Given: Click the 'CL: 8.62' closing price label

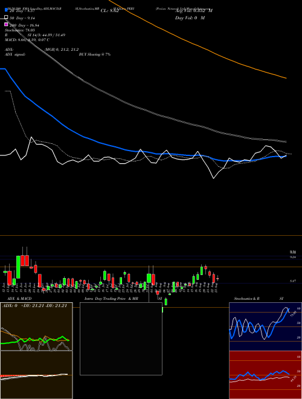Looking at the screenshot, I should click(x=110, y=11).
